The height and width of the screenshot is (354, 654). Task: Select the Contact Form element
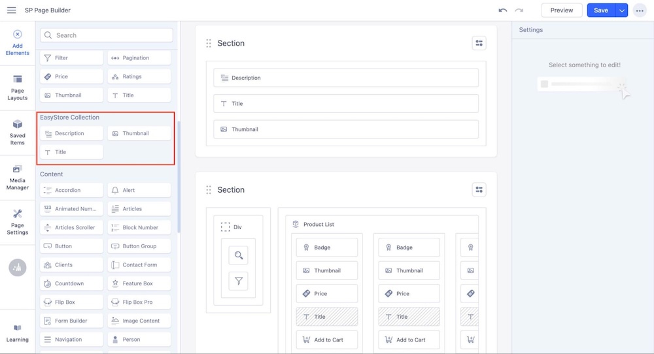(x=139, y=265)
